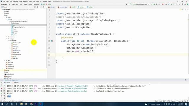The image size is (189, 106).
Task: Click the Collapse All icon in Project panel
Action: (x=40, y=7)
